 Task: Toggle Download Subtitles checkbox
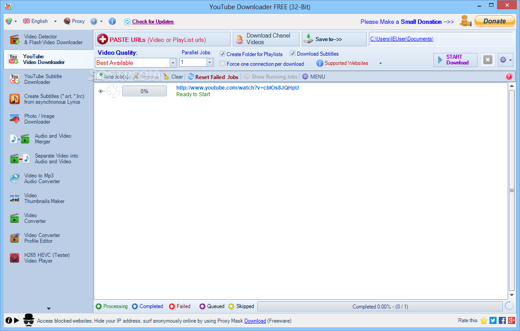point(292,53)
